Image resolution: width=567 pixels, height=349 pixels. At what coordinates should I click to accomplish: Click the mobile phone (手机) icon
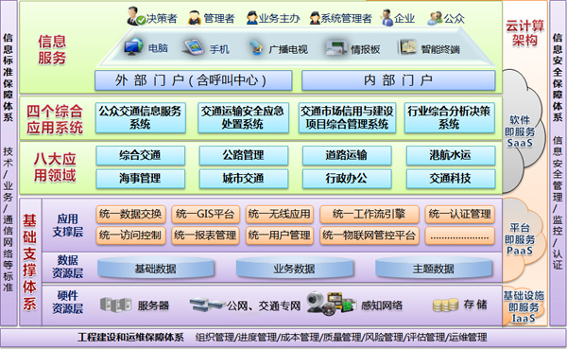point(194,47)
